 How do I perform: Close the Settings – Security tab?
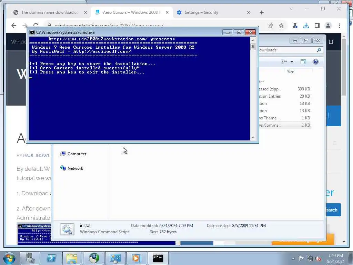[x=248, y=12]
